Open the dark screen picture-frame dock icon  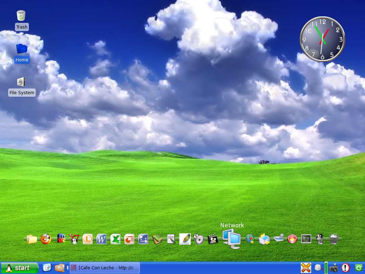click(306, 239)
